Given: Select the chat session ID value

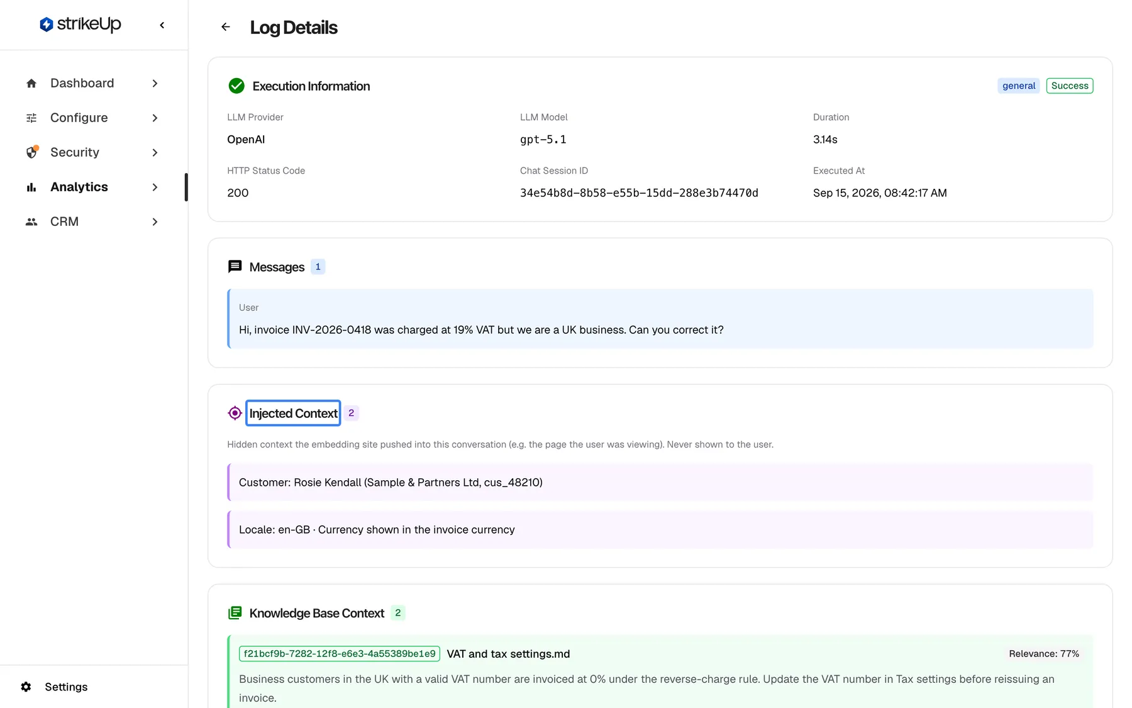Looking at the screenshot, I should pos(639,193).
